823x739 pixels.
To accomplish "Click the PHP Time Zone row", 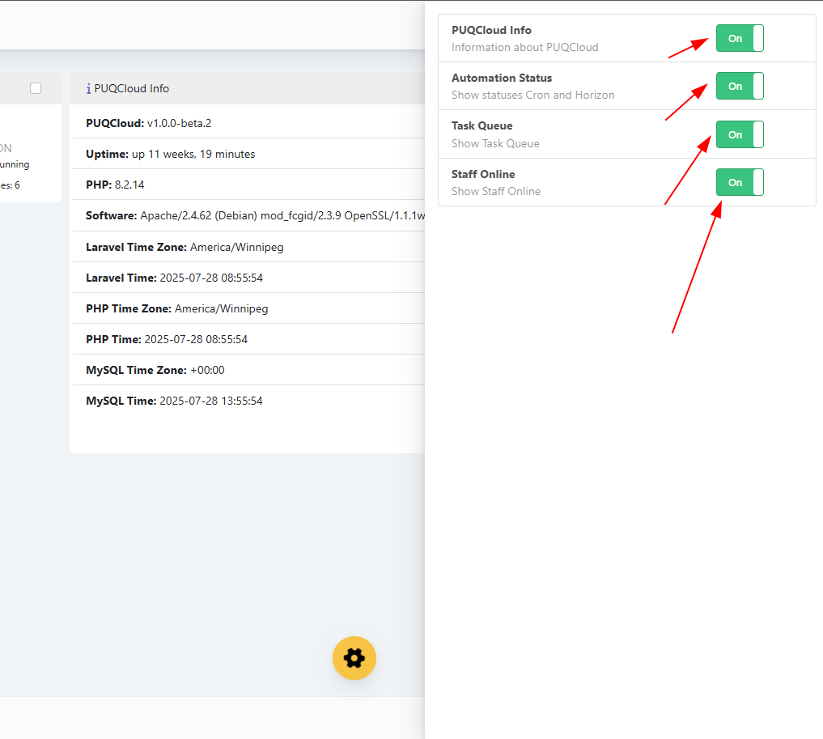I will tap(248, 308).
